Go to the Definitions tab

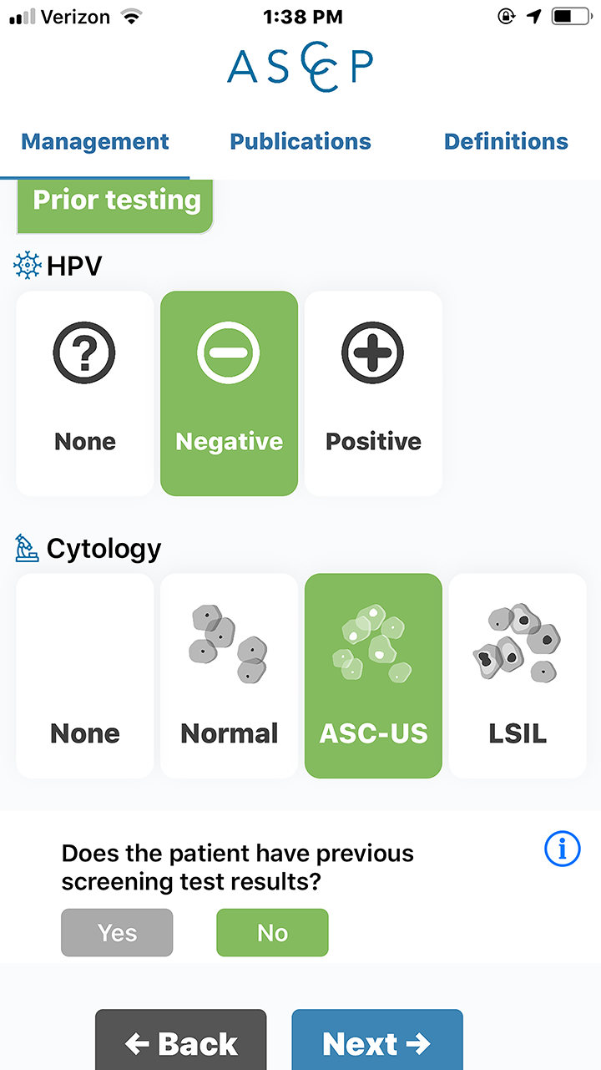506,141
